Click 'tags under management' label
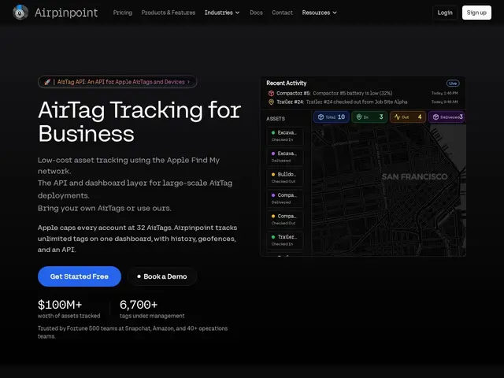 152,316
